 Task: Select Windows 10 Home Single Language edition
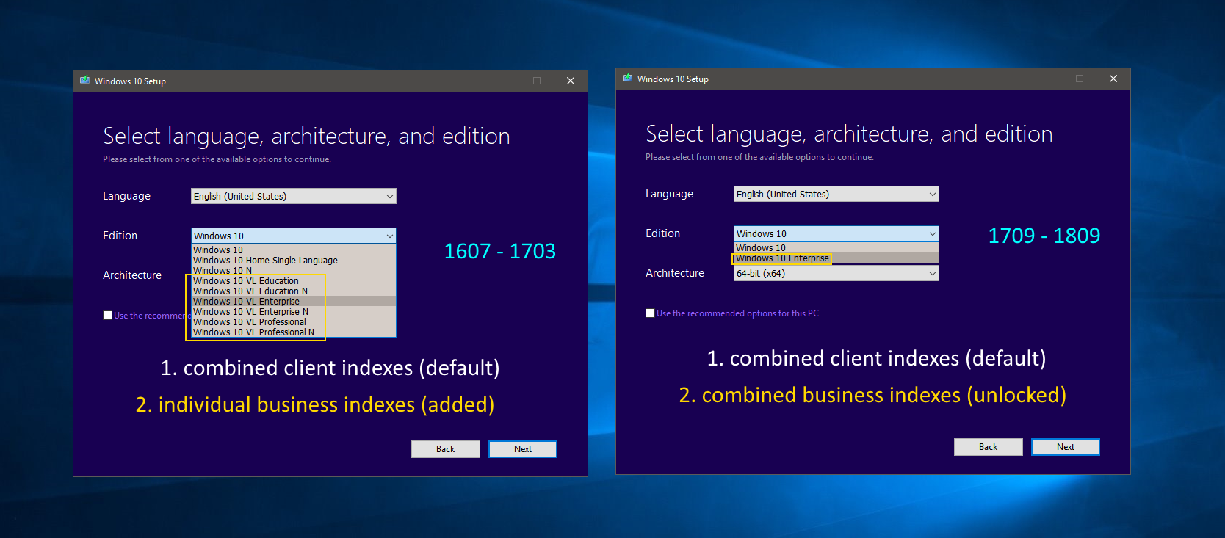pos(265,261)
